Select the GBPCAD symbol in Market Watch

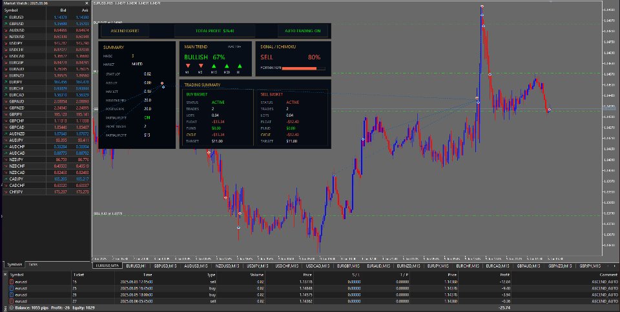(17, 128)
